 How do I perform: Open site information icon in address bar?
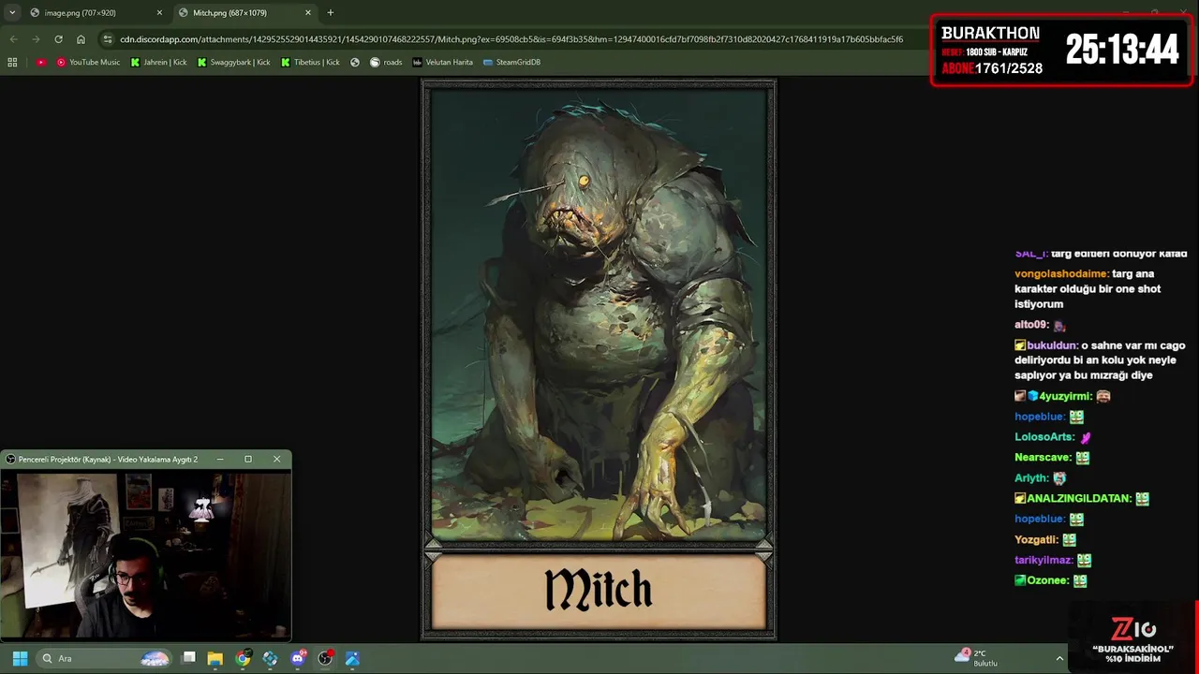(108, 39)
